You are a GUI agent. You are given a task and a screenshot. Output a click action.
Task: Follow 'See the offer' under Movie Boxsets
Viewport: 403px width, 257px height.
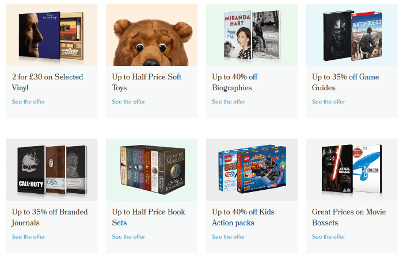(329, 236)
